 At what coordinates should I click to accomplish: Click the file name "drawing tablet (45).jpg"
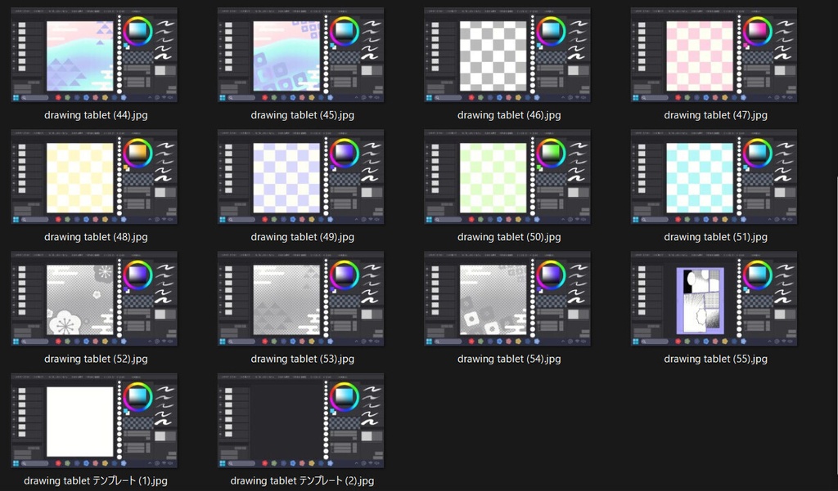303,115
